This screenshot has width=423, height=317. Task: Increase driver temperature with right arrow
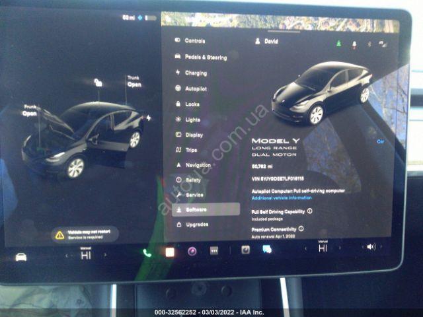(106, 255)
